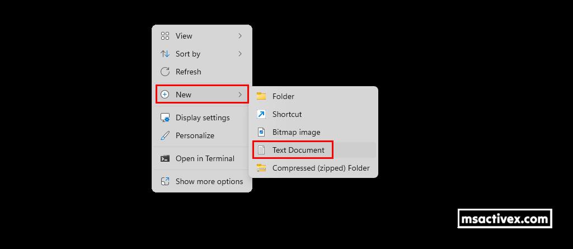This screenshot has width=573, height=249.
Task: Expand the New submenu chevron
Action: [x=240, y=95]
